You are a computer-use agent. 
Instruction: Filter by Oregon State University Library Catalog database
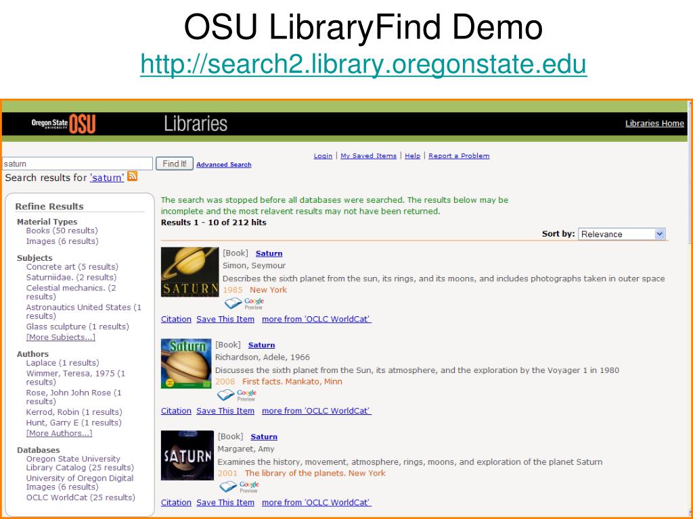point(80,464)
